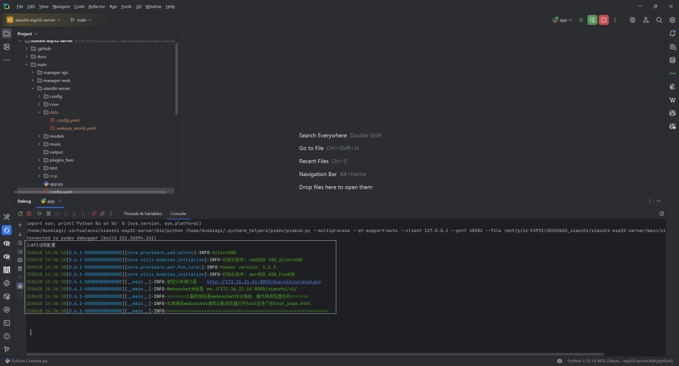This screenshot has width=679, height=366.
Task: Open the Notifications bell icon
Action: 672,33
